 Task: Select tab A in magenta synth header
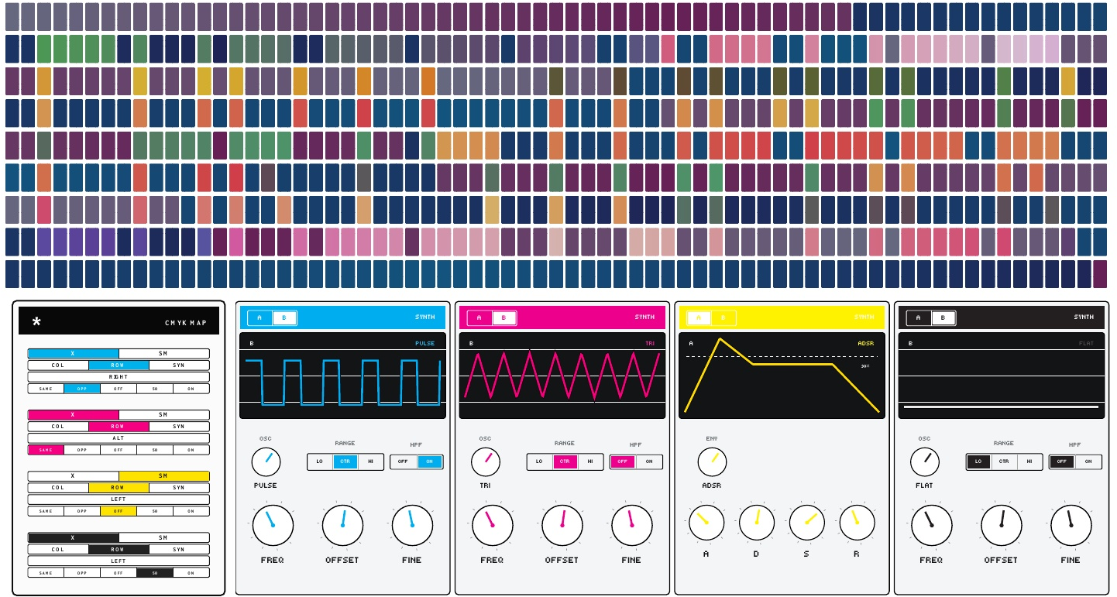point(479,317)
